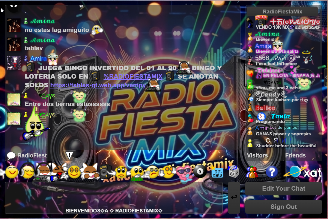Insert the speaker smiley in emoji bar

tap(106, 172)
